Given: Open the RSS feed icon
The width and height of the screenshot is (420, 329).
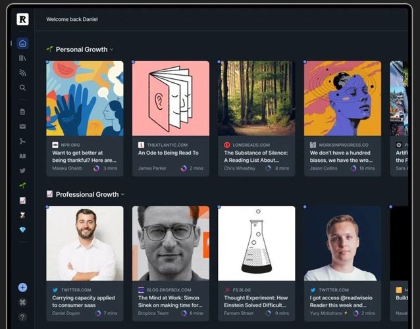Looking at the screenshot, I should 23,73.
